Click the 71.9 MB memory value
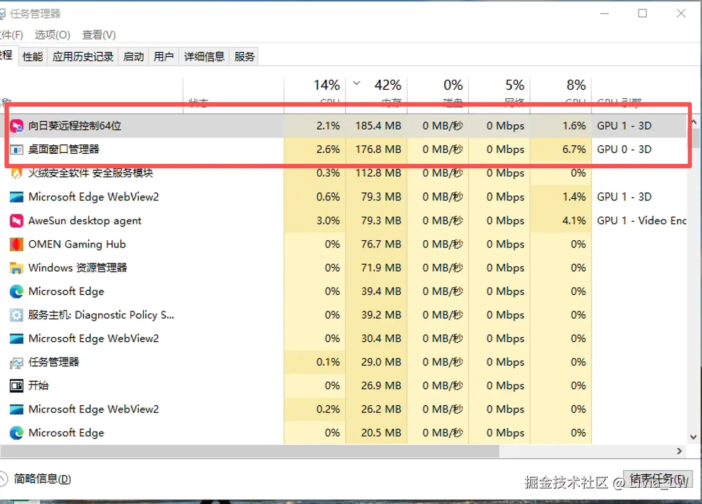The image size is (702, 504). coord(381,268)
